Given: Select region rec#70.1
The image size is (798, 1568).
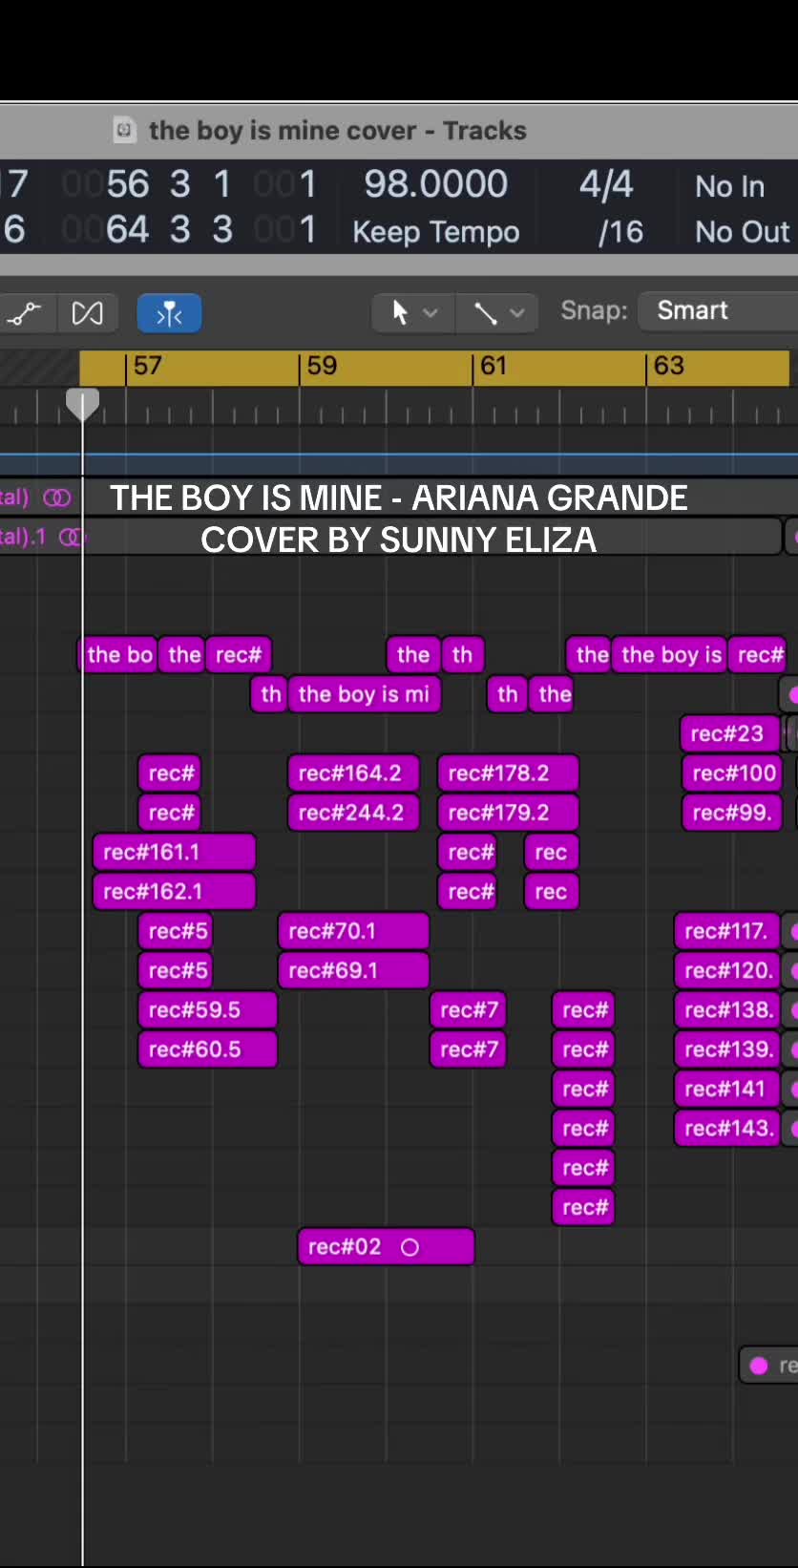Looking at the screenshot, I should point(353,931).
